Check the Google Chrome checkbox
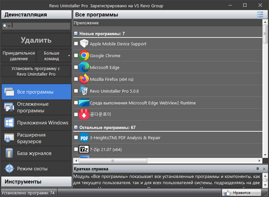This screenshot has width=269, height=197. click(x=76, y=56)
